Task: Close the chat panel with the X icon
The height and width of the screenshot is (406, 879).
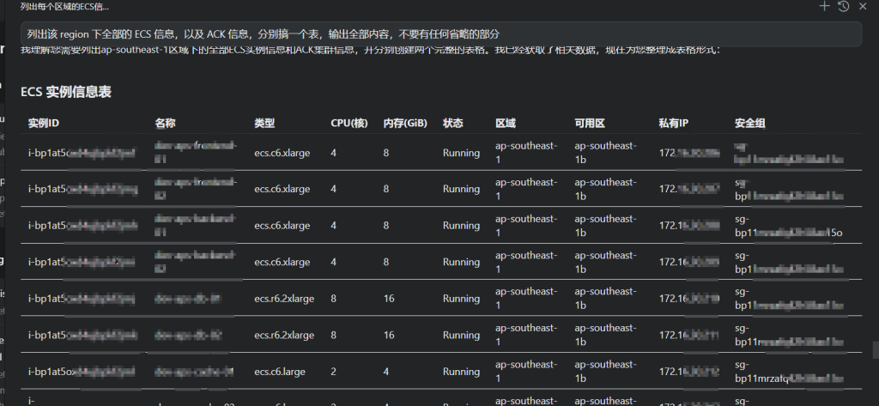Action: point(863,6)
